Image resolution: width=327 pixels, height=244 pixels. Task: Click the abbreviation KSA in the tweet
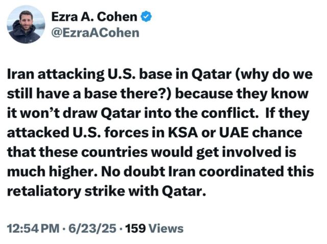point(183,133)
